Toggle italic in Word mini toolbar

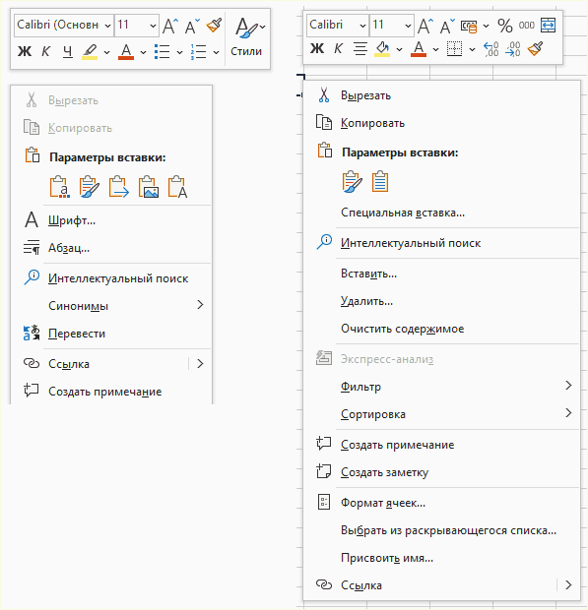tap(46, 51)
